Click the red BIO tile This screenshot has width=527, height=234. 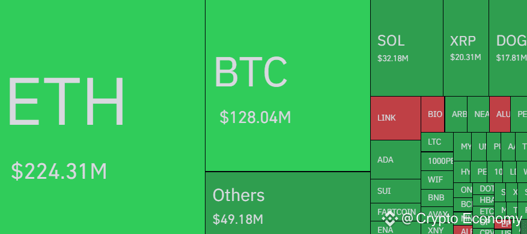[x=433, y=114]
